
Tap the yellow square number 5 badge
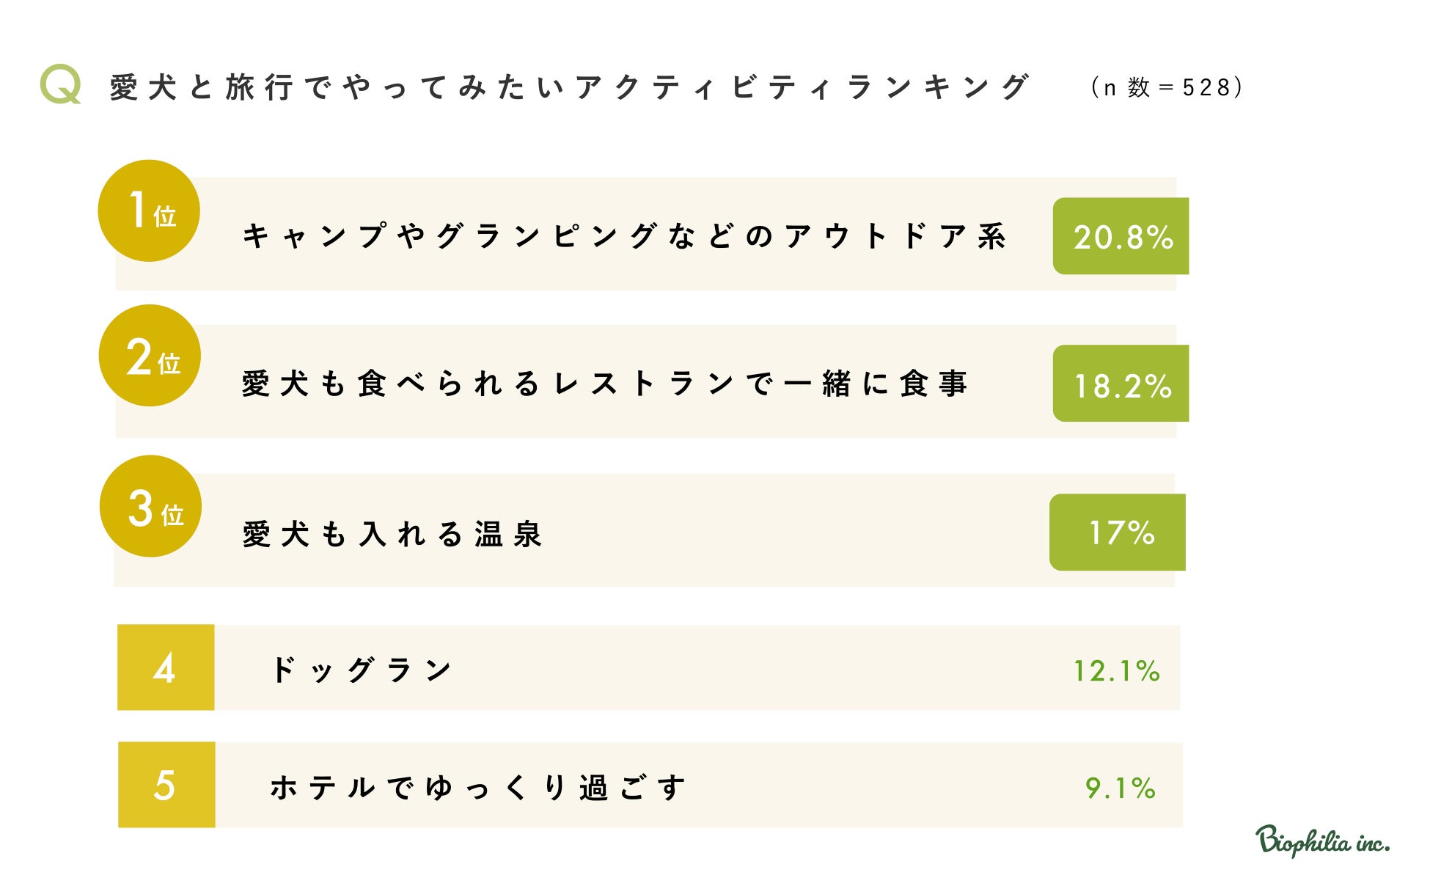166,785
